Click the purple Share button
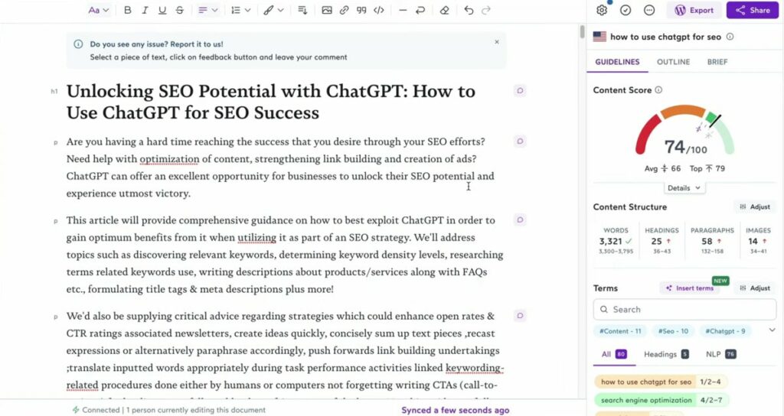Viewport: 784px width, 416px height. [x=753, y=10]
